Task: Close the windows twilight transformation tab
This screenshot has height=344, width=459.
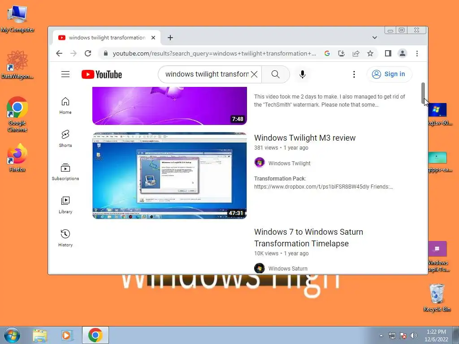Action: tap(153, 38)
